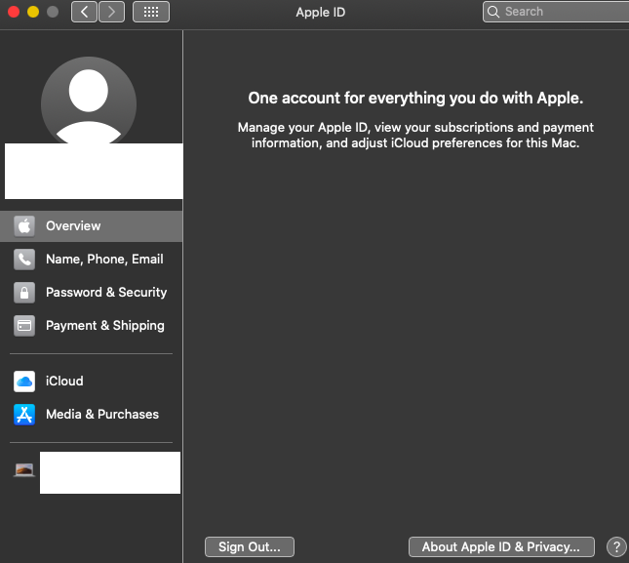Viewport: 629px width, 563px height.
Task: Open Media & Purchases section
Action: pos(92,415)
